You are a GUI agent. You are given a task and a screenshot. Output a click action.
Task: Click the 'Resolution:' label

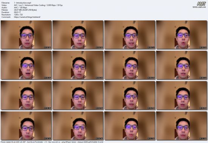point(6,15)
